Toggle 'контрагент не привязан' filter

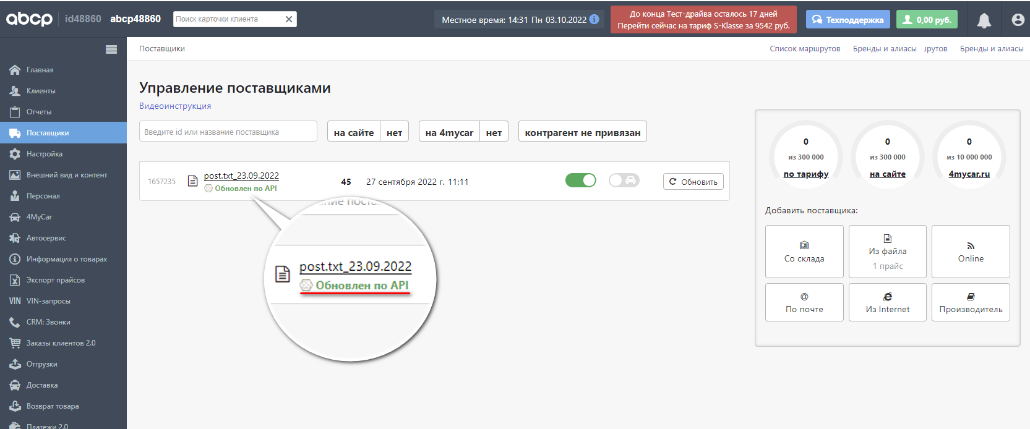[x=583, y=132]
